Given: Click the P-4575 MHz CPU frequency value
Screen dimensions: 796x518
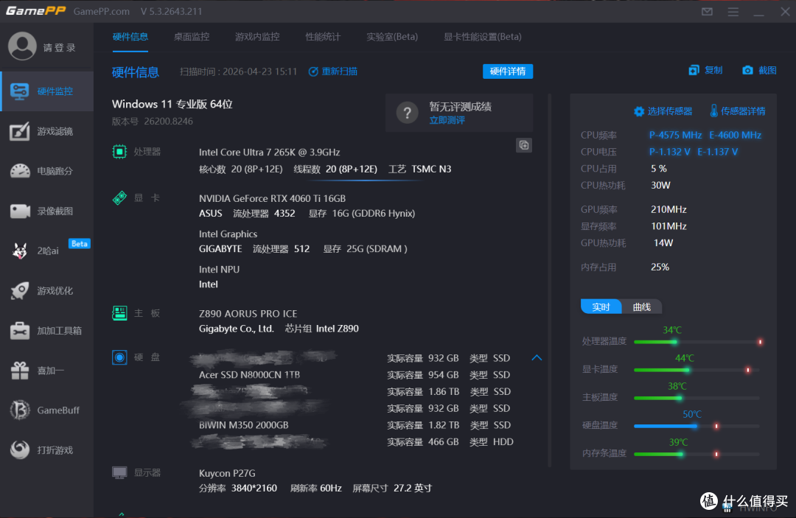Looking at the screenshot, I should pos(675,135).
